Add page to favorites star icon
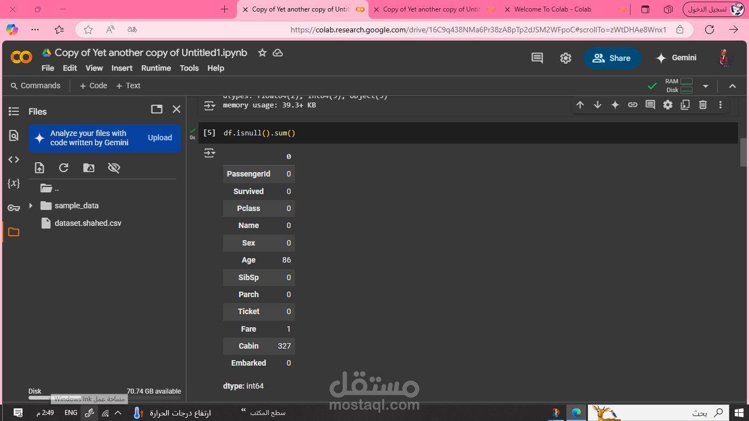The image size is (749, 421). 88,30
